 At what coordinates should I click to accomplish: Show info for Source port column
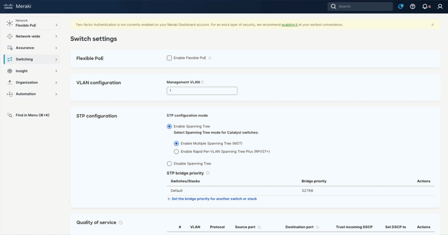tap(259, 227)
